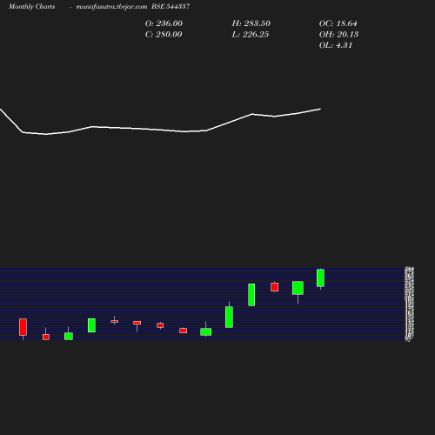Click the 'OH: 20.13' reading

(x=338, y=35)
